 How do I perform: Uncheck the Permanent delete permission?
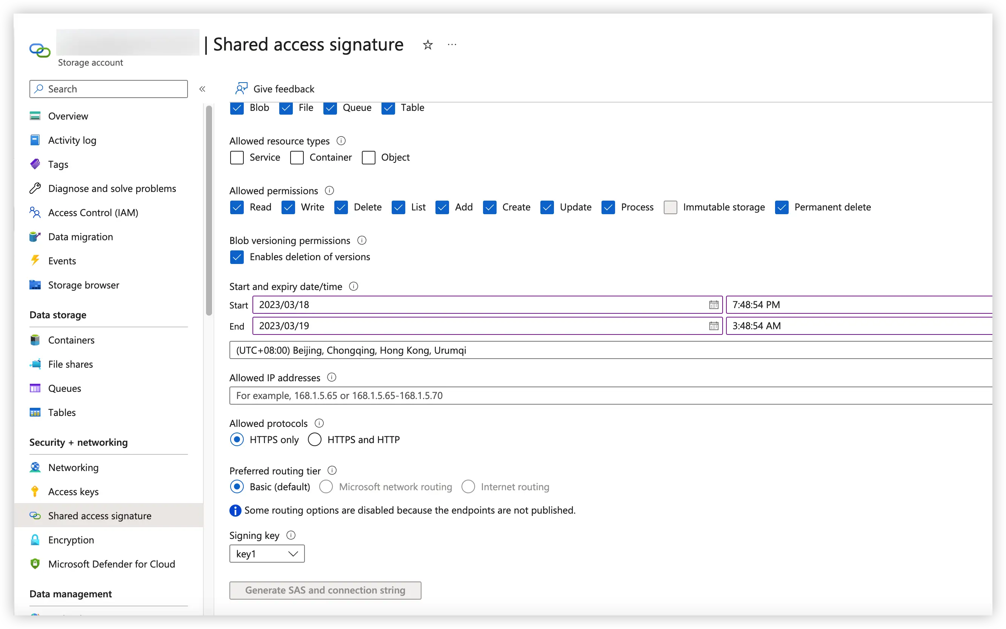tap(781, 207)
